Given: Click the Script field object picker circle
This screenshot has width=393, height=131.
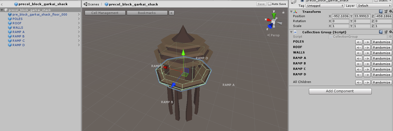Looking at the screenshot, I should tap(390, 37).
